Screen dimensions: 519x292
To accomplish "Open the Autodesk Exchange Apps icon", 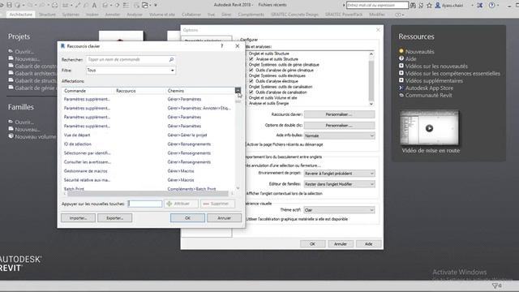I will 480,5.
